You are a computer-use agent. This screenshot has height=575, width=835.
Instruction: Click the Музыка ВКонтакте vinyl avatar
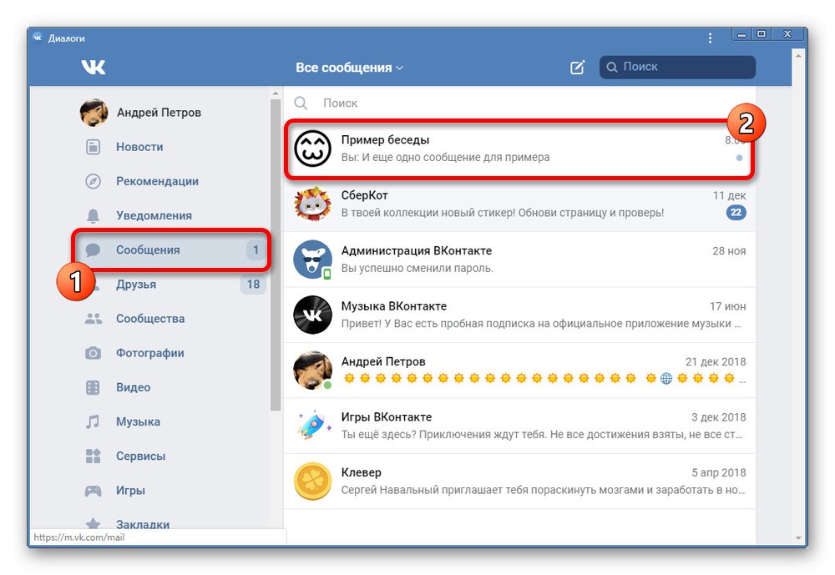tap(312, 315)
